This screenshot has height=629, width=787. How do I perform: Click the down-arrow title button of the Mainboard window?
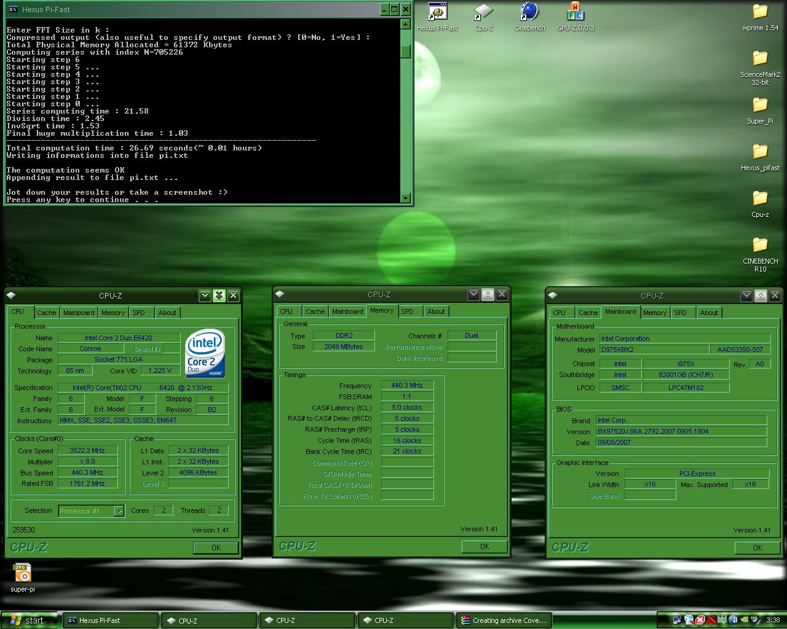(746, 295)
